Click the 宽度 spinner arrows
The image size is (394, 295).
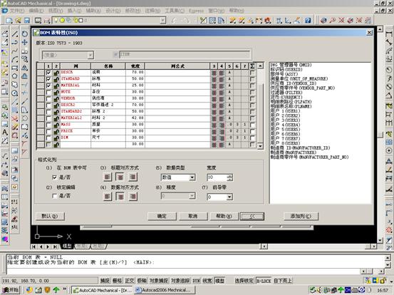pyautogui.click(x=229, y=177)
